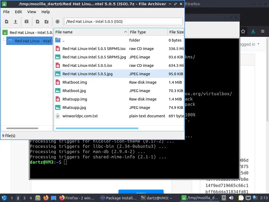Click the '93.6 KiB' size cell
The height and width of the screenshot is (202, 269).
point(176,57)
